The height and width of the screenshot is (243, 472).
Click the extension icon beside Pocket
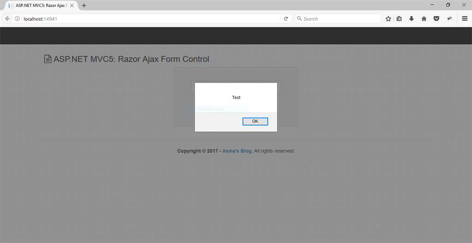450,18
